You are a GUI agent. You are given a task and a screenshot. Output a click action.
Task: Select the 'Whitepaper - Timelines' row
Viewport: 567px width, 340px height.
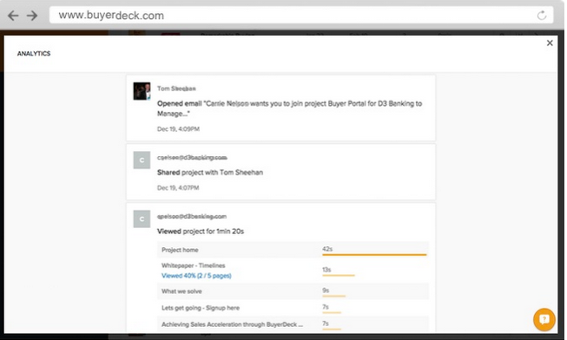coord(293,271)
